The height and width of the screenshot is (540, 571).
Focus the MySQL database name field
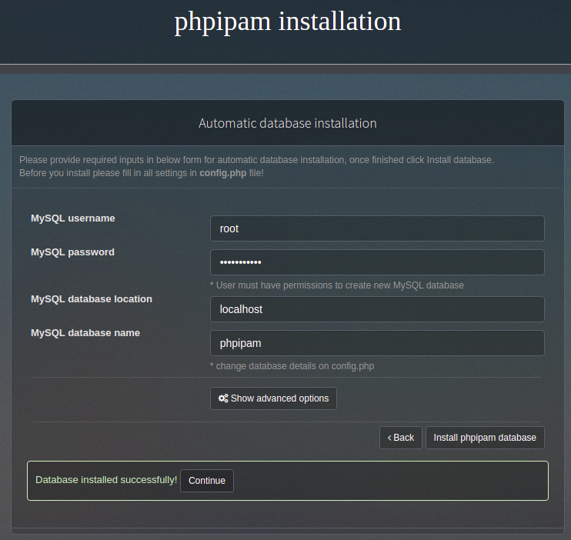(377, 343)
